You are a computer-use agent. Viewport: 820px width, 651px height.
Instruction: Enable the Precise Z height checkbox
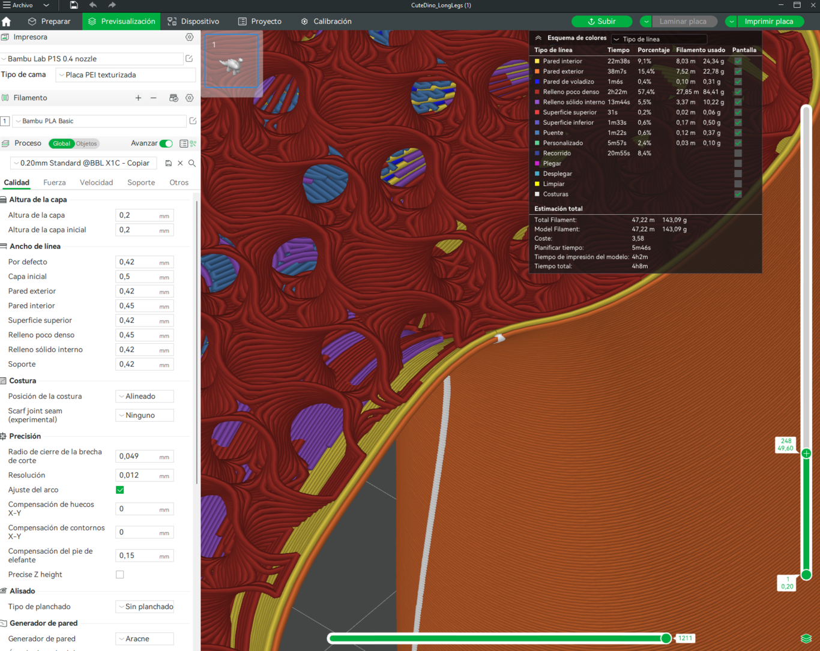[x=120, y=575]
